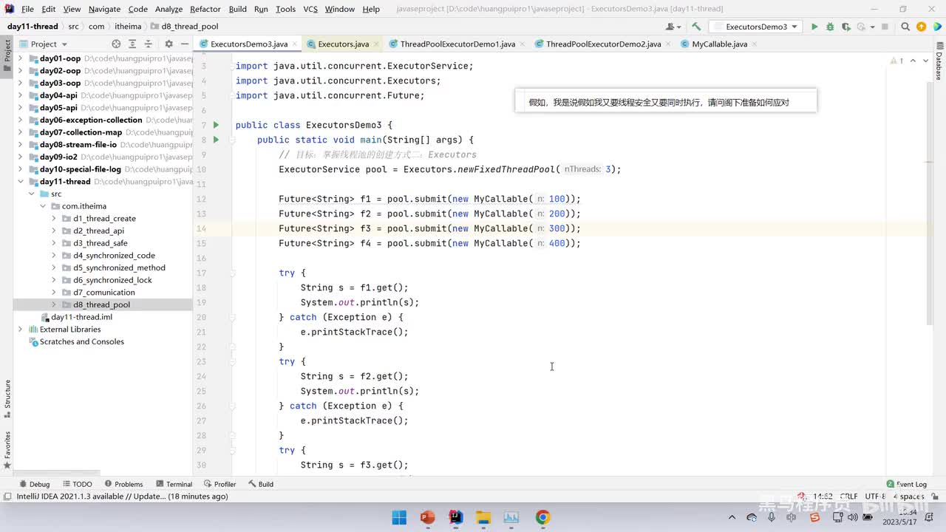Open the Favorites side tool window
This screenshot has height=532, width=946.
tap(7, 449)
